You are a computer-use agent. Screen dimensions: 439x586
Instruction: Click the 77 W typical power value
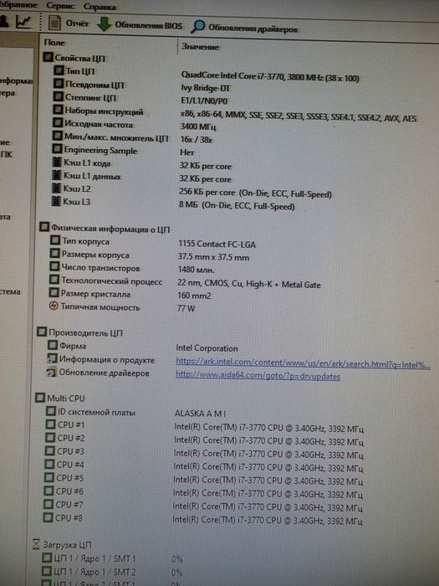[186, 308]
